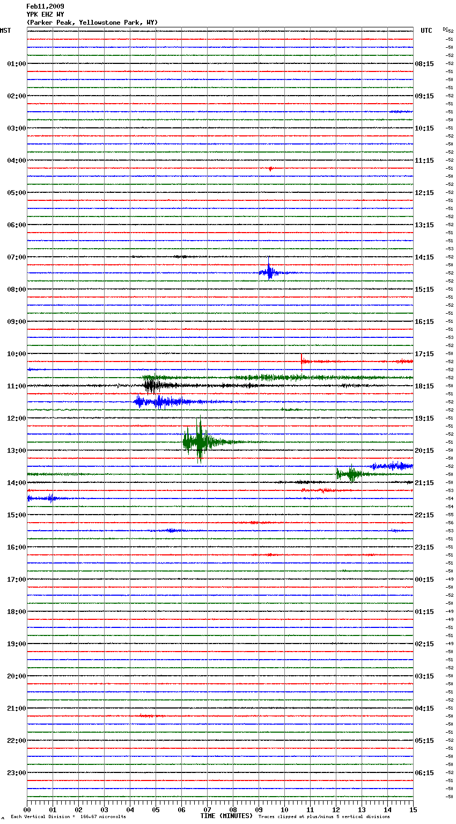Viewport: 456px width, 824px height.
Task: Click the 11:15 UTC time label
Action: tap(424, 161)
